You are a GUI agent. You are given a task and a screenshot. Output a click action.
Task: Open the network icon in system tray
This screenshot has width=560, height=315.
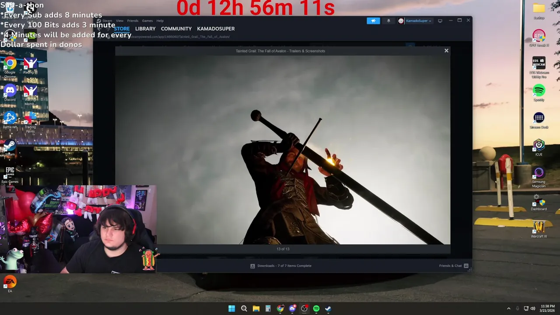[526, 308]
